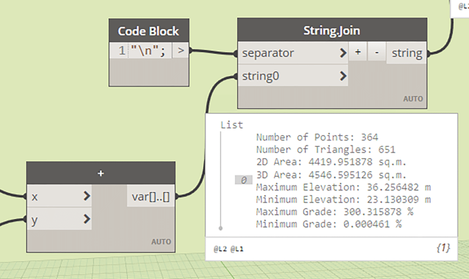Click the string output port on String.Join
This screenshot has width=469, height=279.
click(x=407, y=53)
